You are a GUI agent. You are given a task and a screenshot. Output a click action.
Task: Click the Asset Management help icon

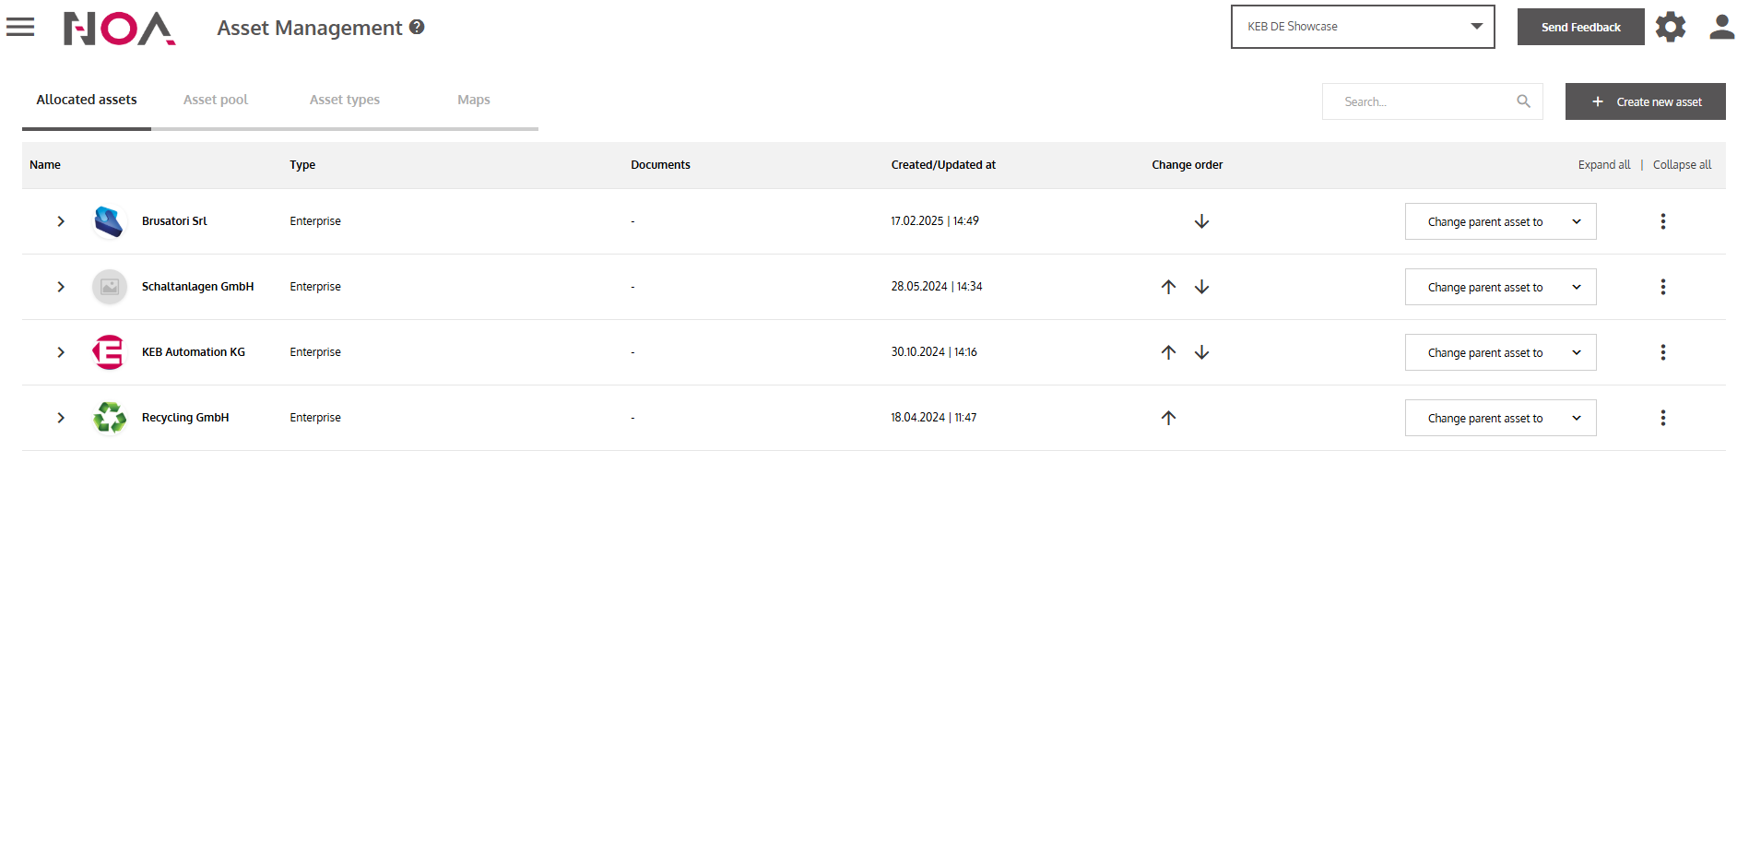[x=417, y=28]
